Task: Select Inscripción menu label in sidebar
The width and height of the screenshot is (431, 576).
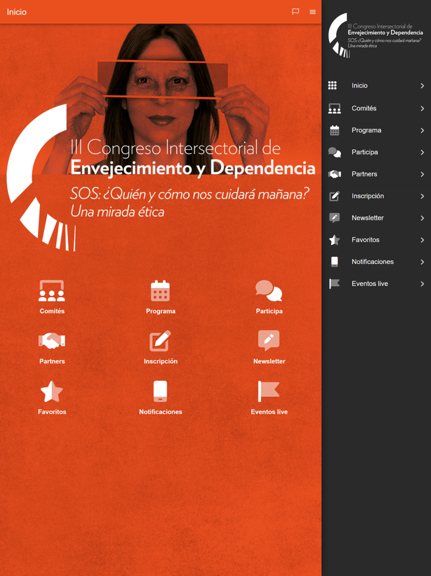Action: pyautogui.click(x=368, y=196)
